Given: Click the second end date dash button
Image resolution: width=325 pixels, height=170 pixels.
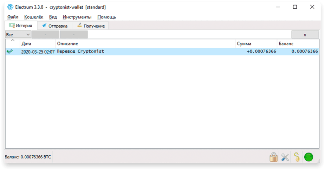Looking at the screenshot, I should 74,35.
